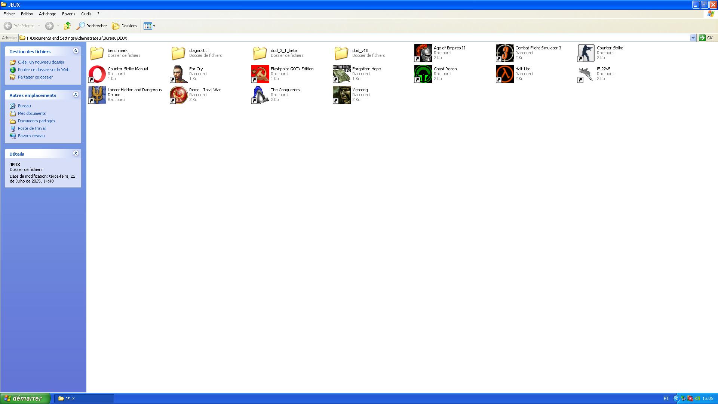Screen dimensions: 718x404
Task: Collapse the Gestion des fichiers panel
Action: 76,51
